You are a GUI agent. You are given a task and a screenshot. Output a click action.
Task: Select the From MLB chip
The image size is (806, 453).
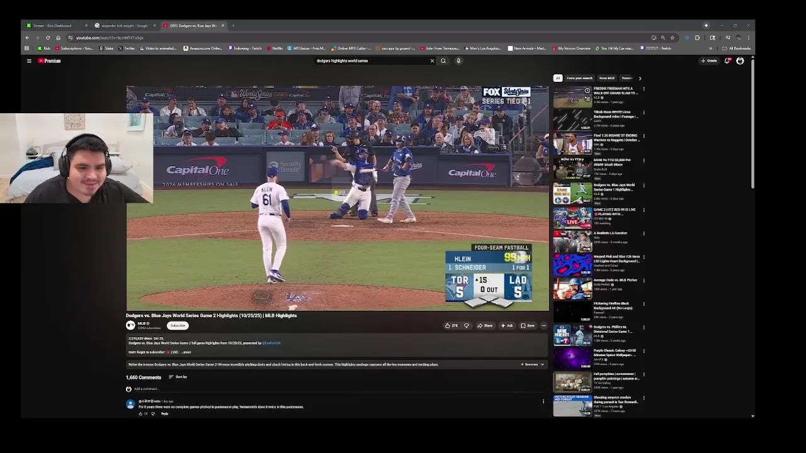pyautogui.click(x=607, y=79)
